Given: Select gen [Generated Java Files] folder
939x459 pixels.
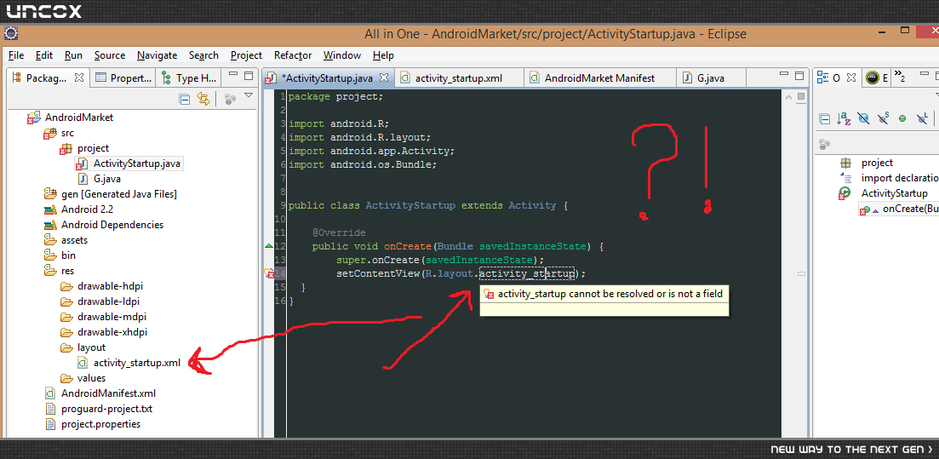Looking at the screenshot, I should (x=118, y=194).
